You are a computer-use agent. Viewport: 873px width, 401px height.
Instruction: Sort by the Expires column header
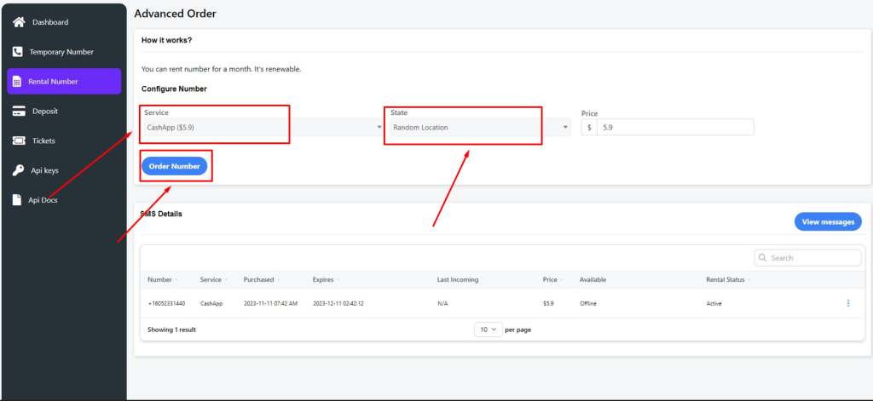point(327,279)
